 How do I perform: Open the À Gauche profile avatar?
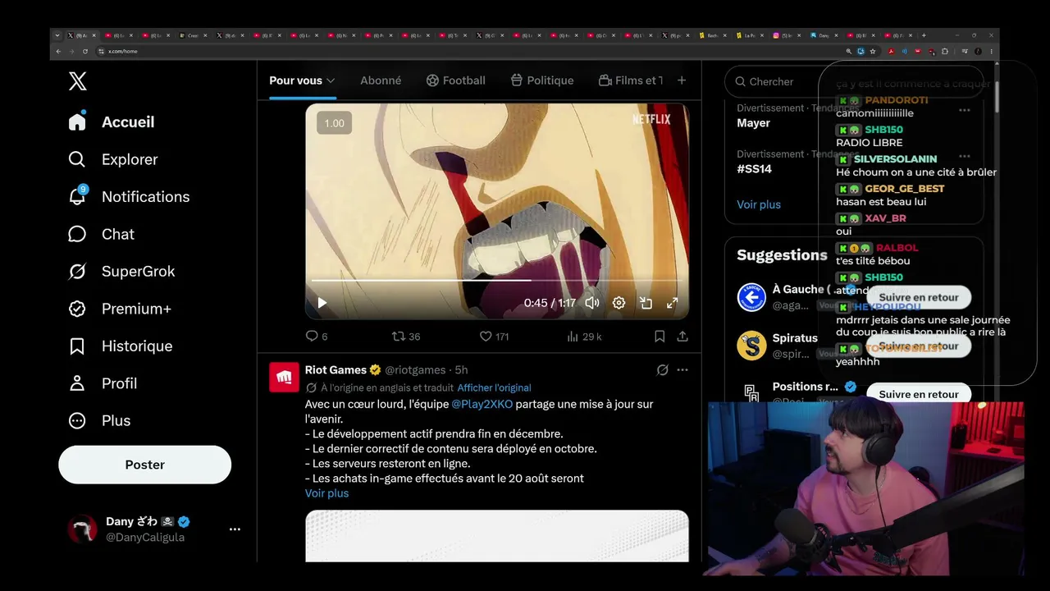click(751, 297)
